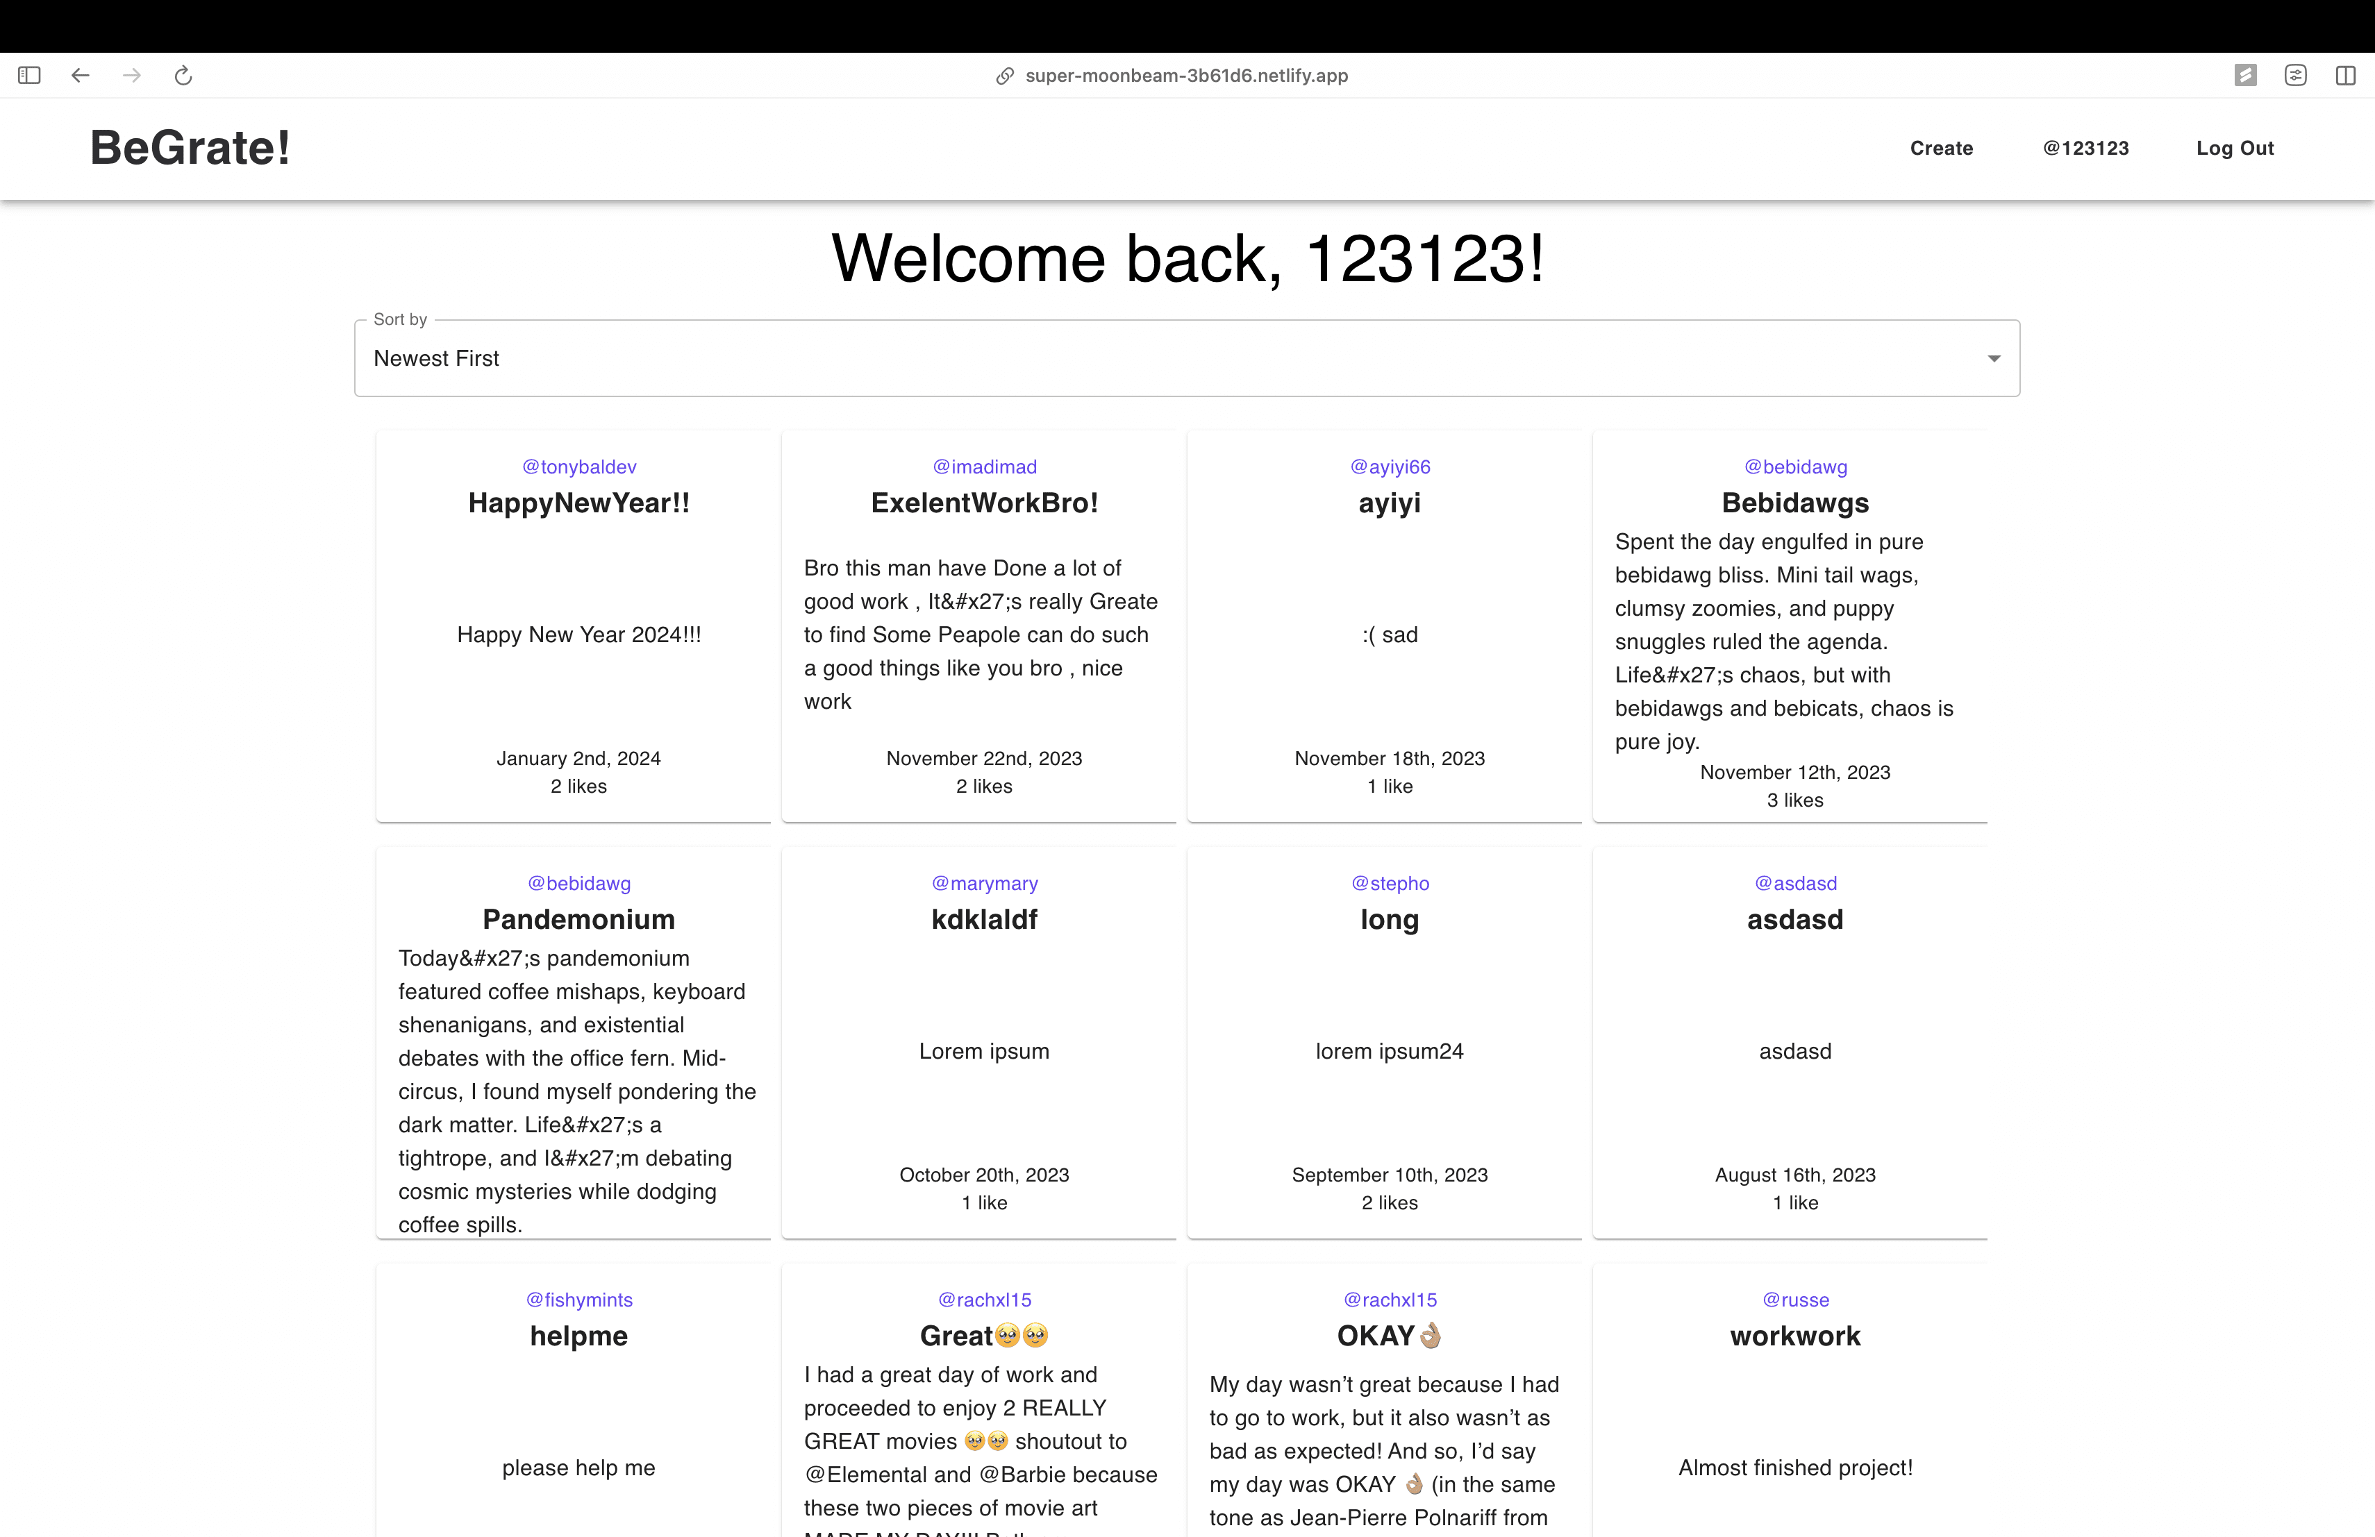Click the January 2nd, 2024 date
Screen dimensions: 2375x1537
tap(578, 758)
